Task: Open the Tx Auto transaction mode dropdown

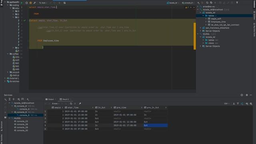Action: pyautogui.click(x=43, y=3)
